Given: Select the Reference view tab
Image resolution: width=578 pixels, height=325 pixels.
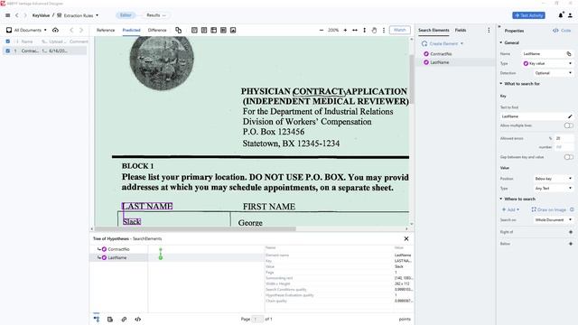Looking at the screenshot, I should [106, 30].
